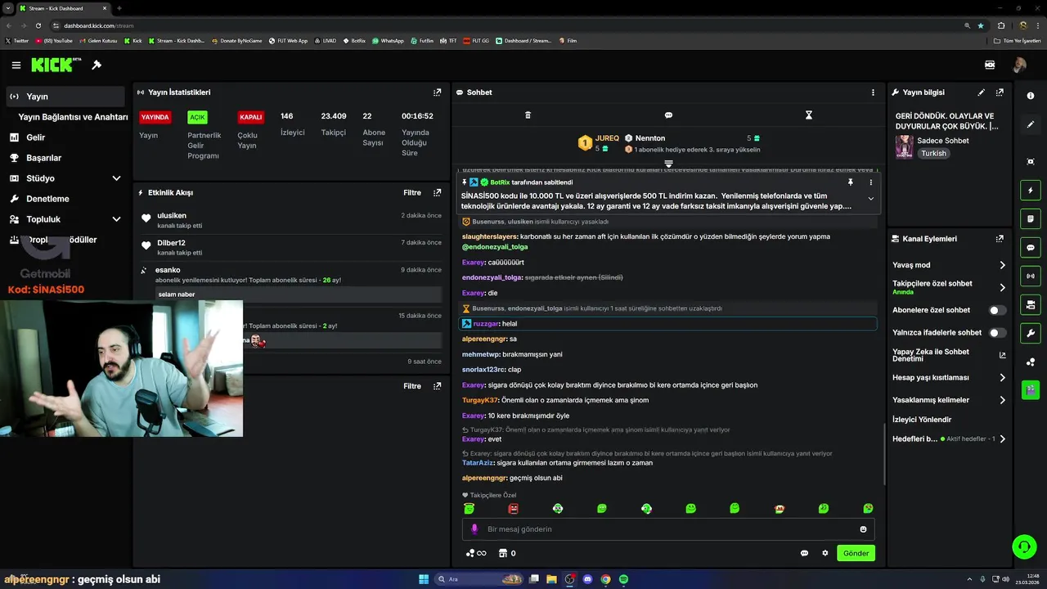Expand the Stüdyo sidebar section
The height and width of the screenshot is (589, 1047).
pyautogui.click(x=116, y=178)
